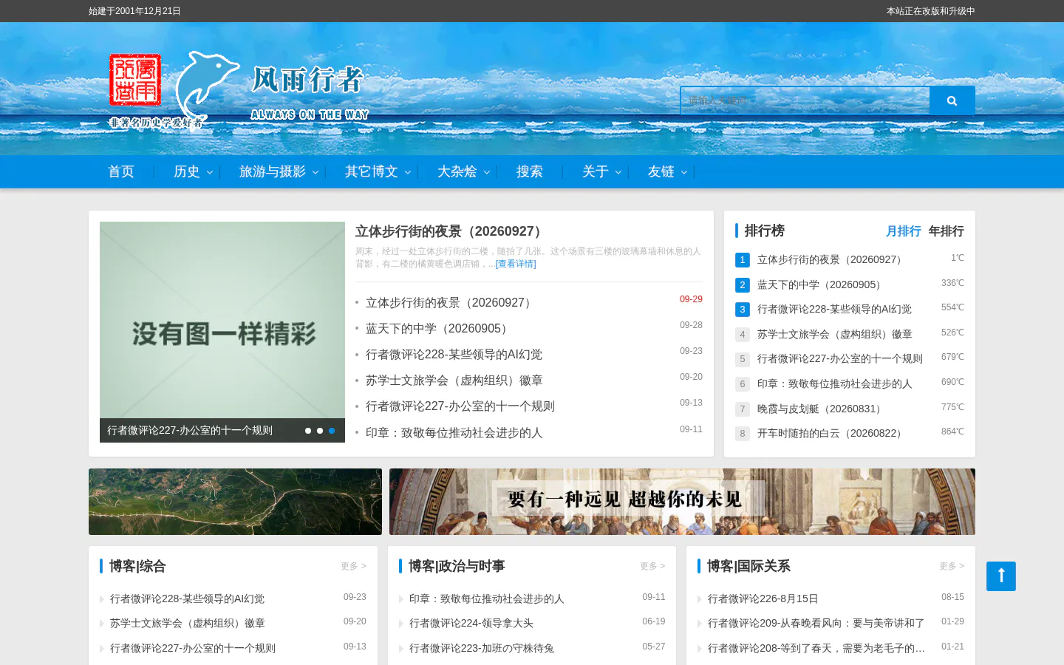Click the search input field
This screenshot has height=665, width=1064.
805,100
